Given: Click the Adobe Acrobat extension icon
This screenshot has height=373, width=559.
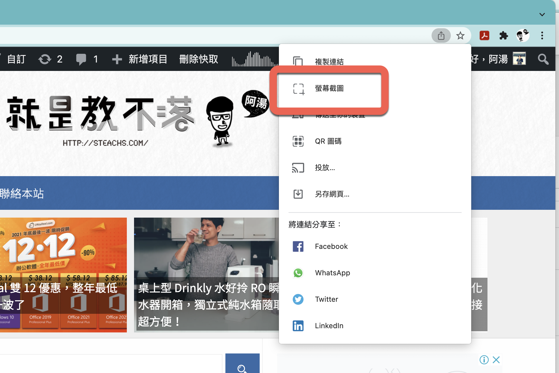Looking at the screenshot, I should pos(484,35).
